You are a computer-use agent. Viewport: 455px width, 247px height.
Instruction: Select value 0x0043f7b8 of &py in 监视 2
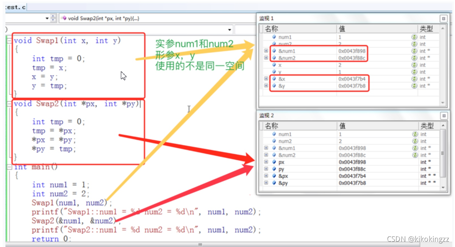[x=352, y=183]
